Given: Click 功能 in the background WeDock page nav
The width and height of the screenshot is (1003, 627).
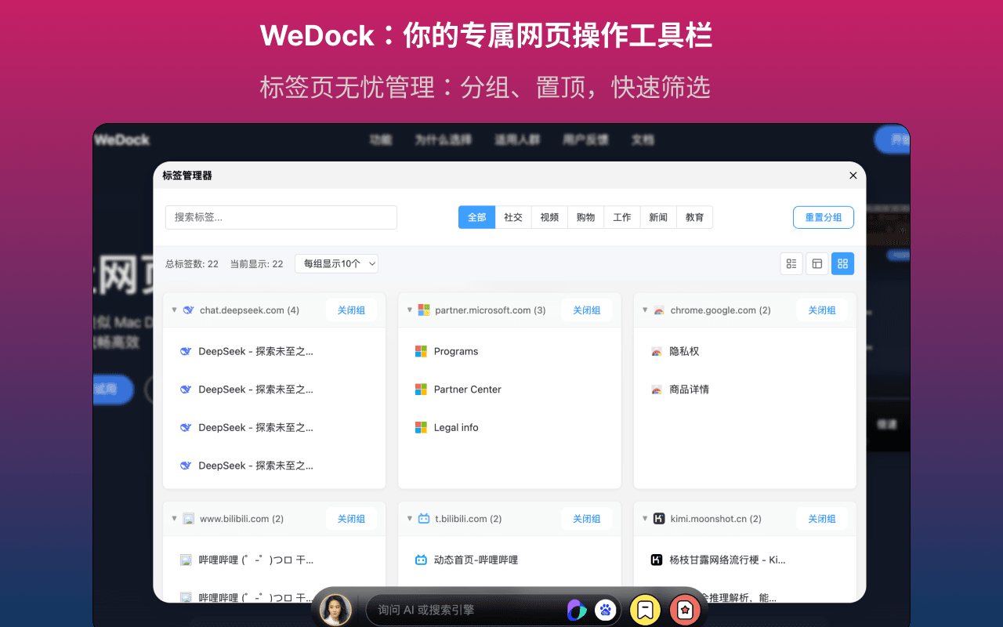Looking at the screenshot, I should (381, 140).
